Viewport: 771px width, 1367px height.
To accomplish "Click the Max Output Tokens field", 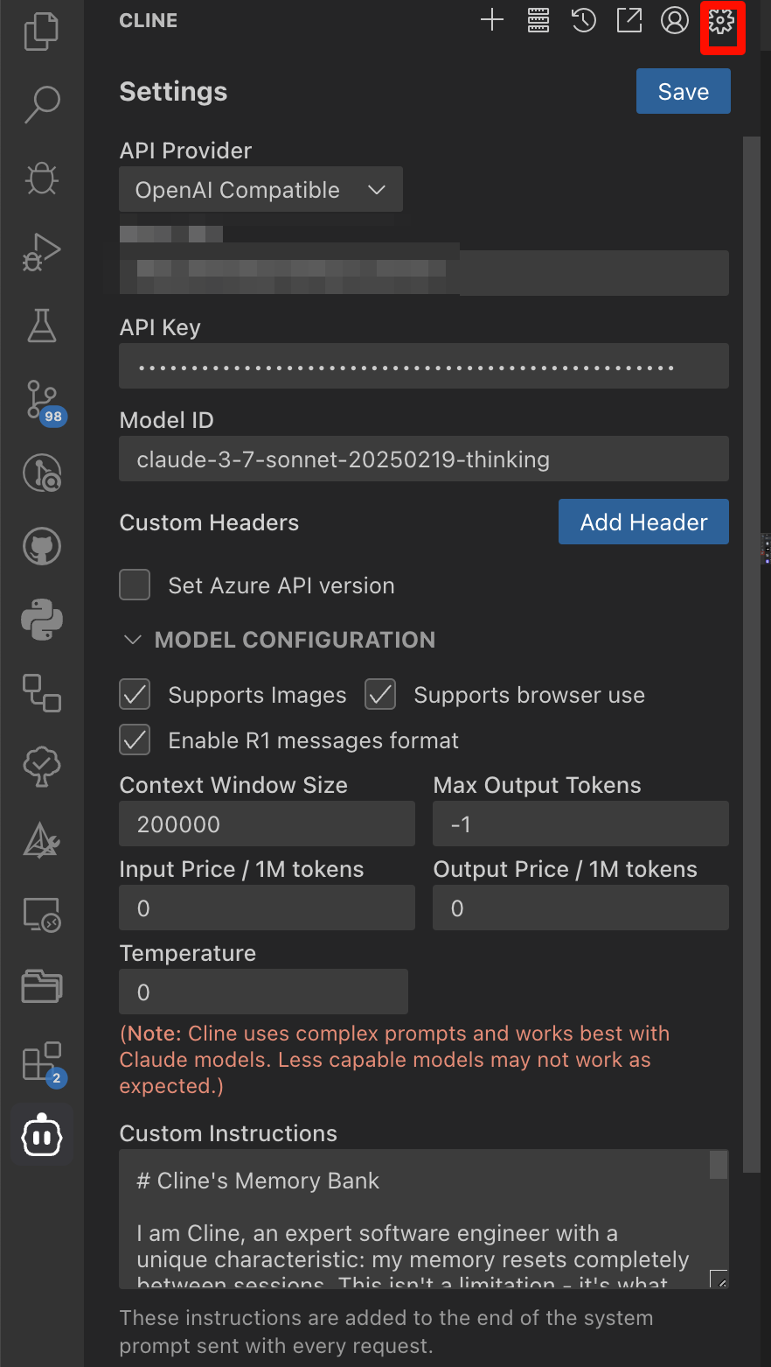I will 580,824.
